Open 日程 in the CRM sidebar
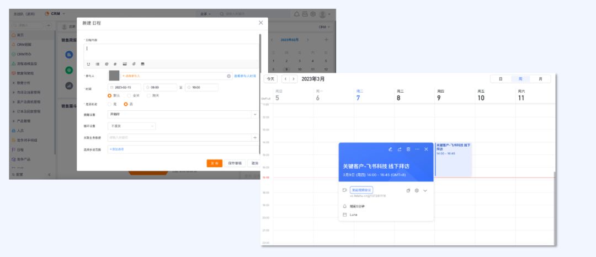Image resolution: width=596 pixels, height=257 pixels. 20,149
